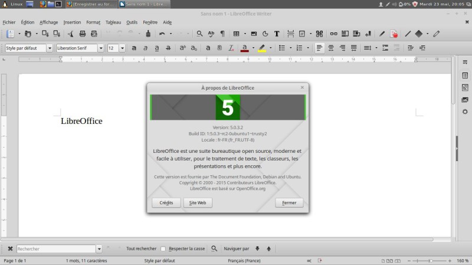The height and width of the screenshot is (265, 472).
Task: Justify text alignment
Action: coord(353,48)
